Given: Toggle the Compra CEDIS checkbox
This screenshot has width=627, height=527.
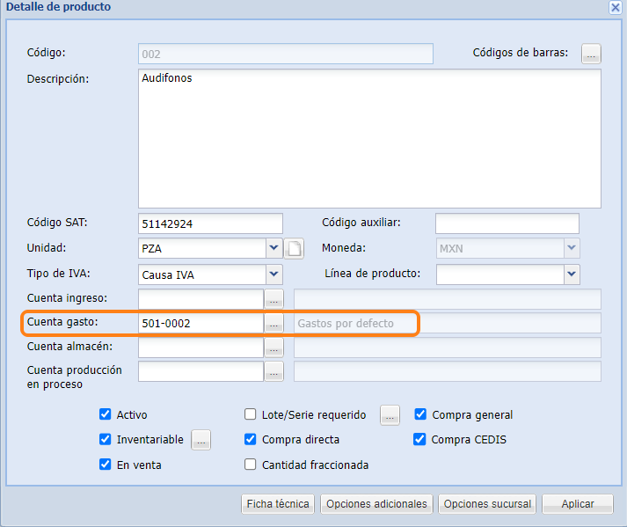Looking at the screenshot, I should coord(420,439).
